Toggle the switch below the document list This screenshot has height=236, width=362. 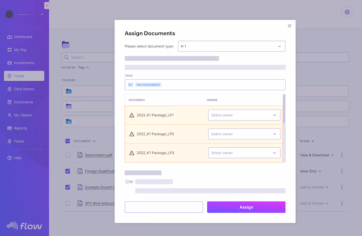[129, 182]
